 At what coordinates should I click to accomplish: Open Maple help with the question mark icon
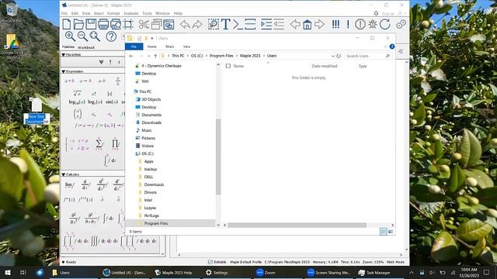pos(111,36)
